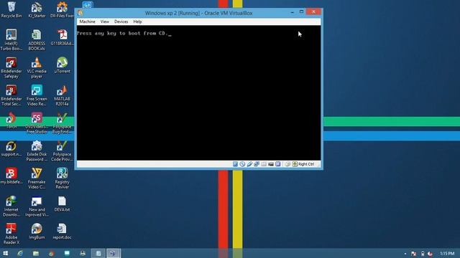Image resolution: width=460 pixels, height=258 pixels.
Task: Select the Exlade Disk Password shortcut
Action: tap(37, 151)
